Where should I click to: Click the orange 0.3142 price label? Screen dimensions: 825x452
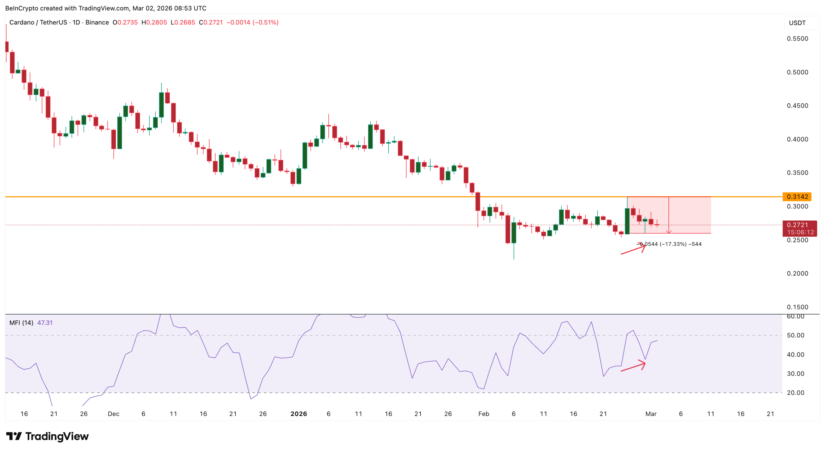pyautogui.click(x=796, y=196)
